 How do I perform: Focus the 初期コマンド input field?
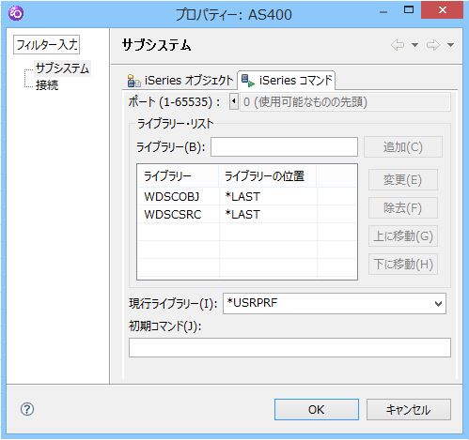(x=289, y=347)
